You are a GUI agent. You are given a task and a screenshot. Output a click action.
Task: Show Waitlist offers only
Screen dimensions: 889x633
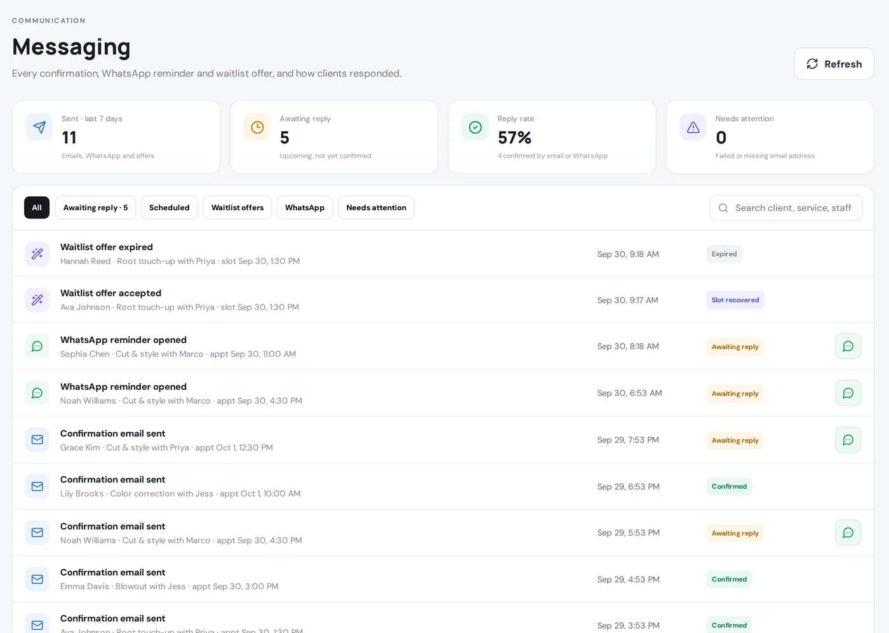[x=237, y=208]
